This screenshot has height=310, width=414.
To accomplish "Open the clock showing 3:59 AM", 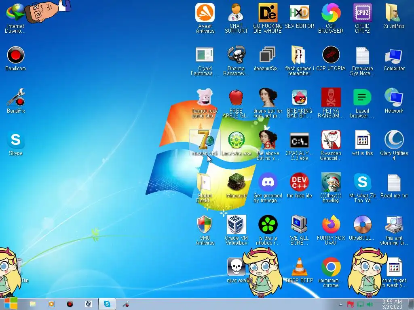I will [392, 304].
